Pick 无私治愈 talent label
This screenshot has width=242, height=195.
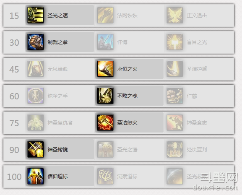coord(57,69)
